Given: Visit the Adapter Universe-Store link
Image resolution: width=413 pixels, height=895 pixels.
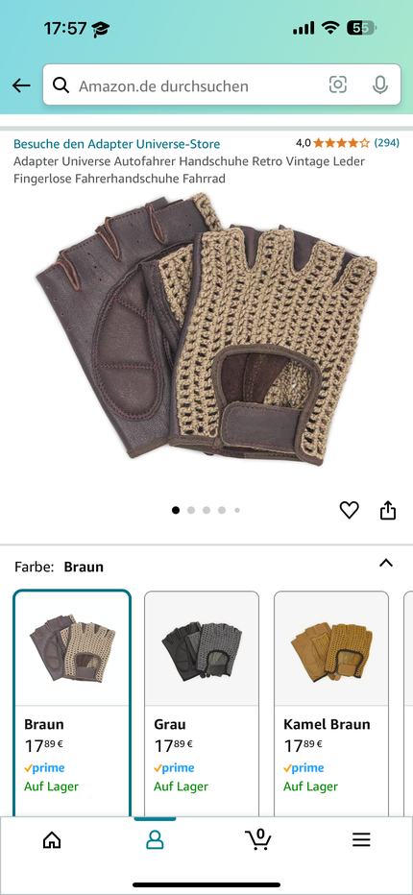Looking at the screenshot, I should tap(116, 144).
